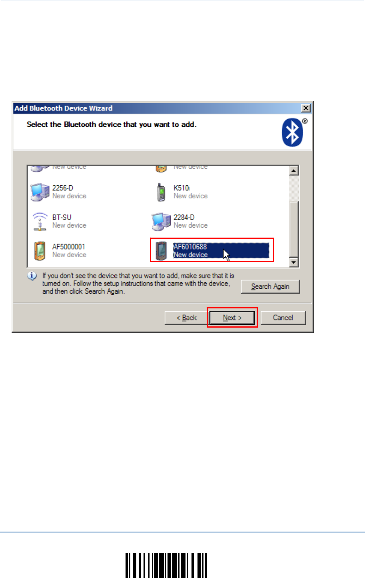
Task: Click the blue information icon
Action: pyautogui.click(x=32, y=276)
